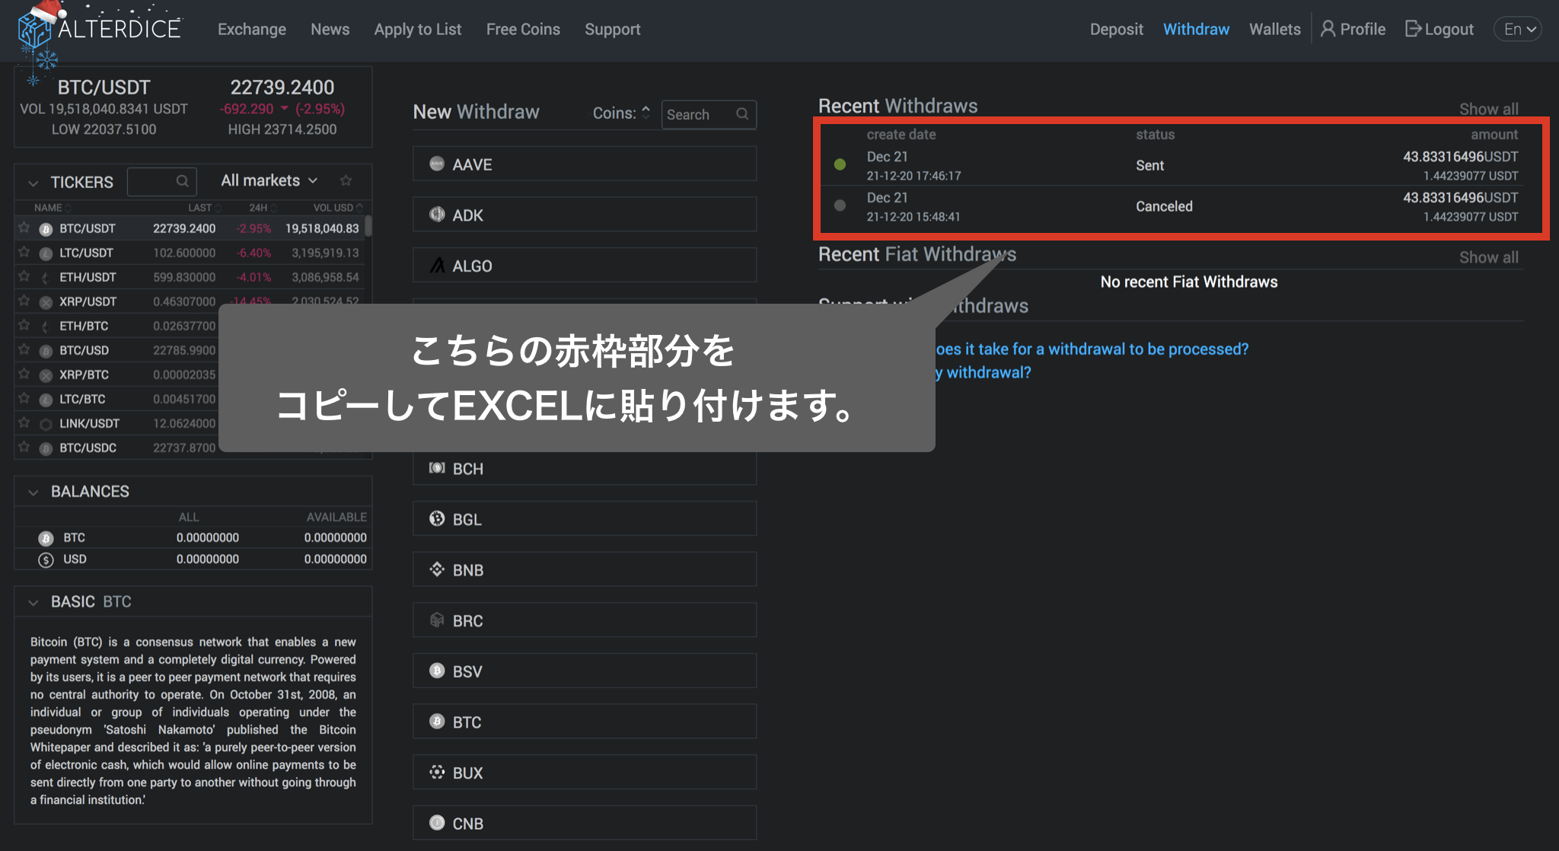Viewport: 1559px width, 851px height.
Task: Click the coin search magnifier icon
Action: pyautogui.click(x=742, y=113)
